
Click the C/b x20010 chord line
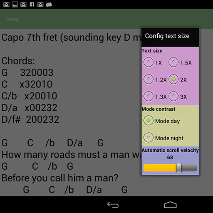pos(29,96)
